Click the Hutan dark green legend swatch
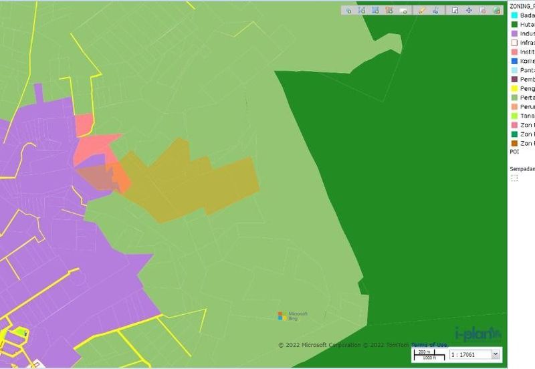 514,25
